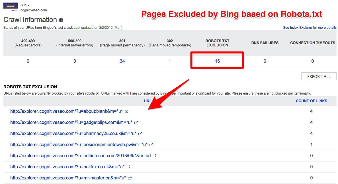Click the cognitiveseo.com site thumbnail
Image resolution: width=338 pixels, height=184 pixels.
tap(10, 7)
